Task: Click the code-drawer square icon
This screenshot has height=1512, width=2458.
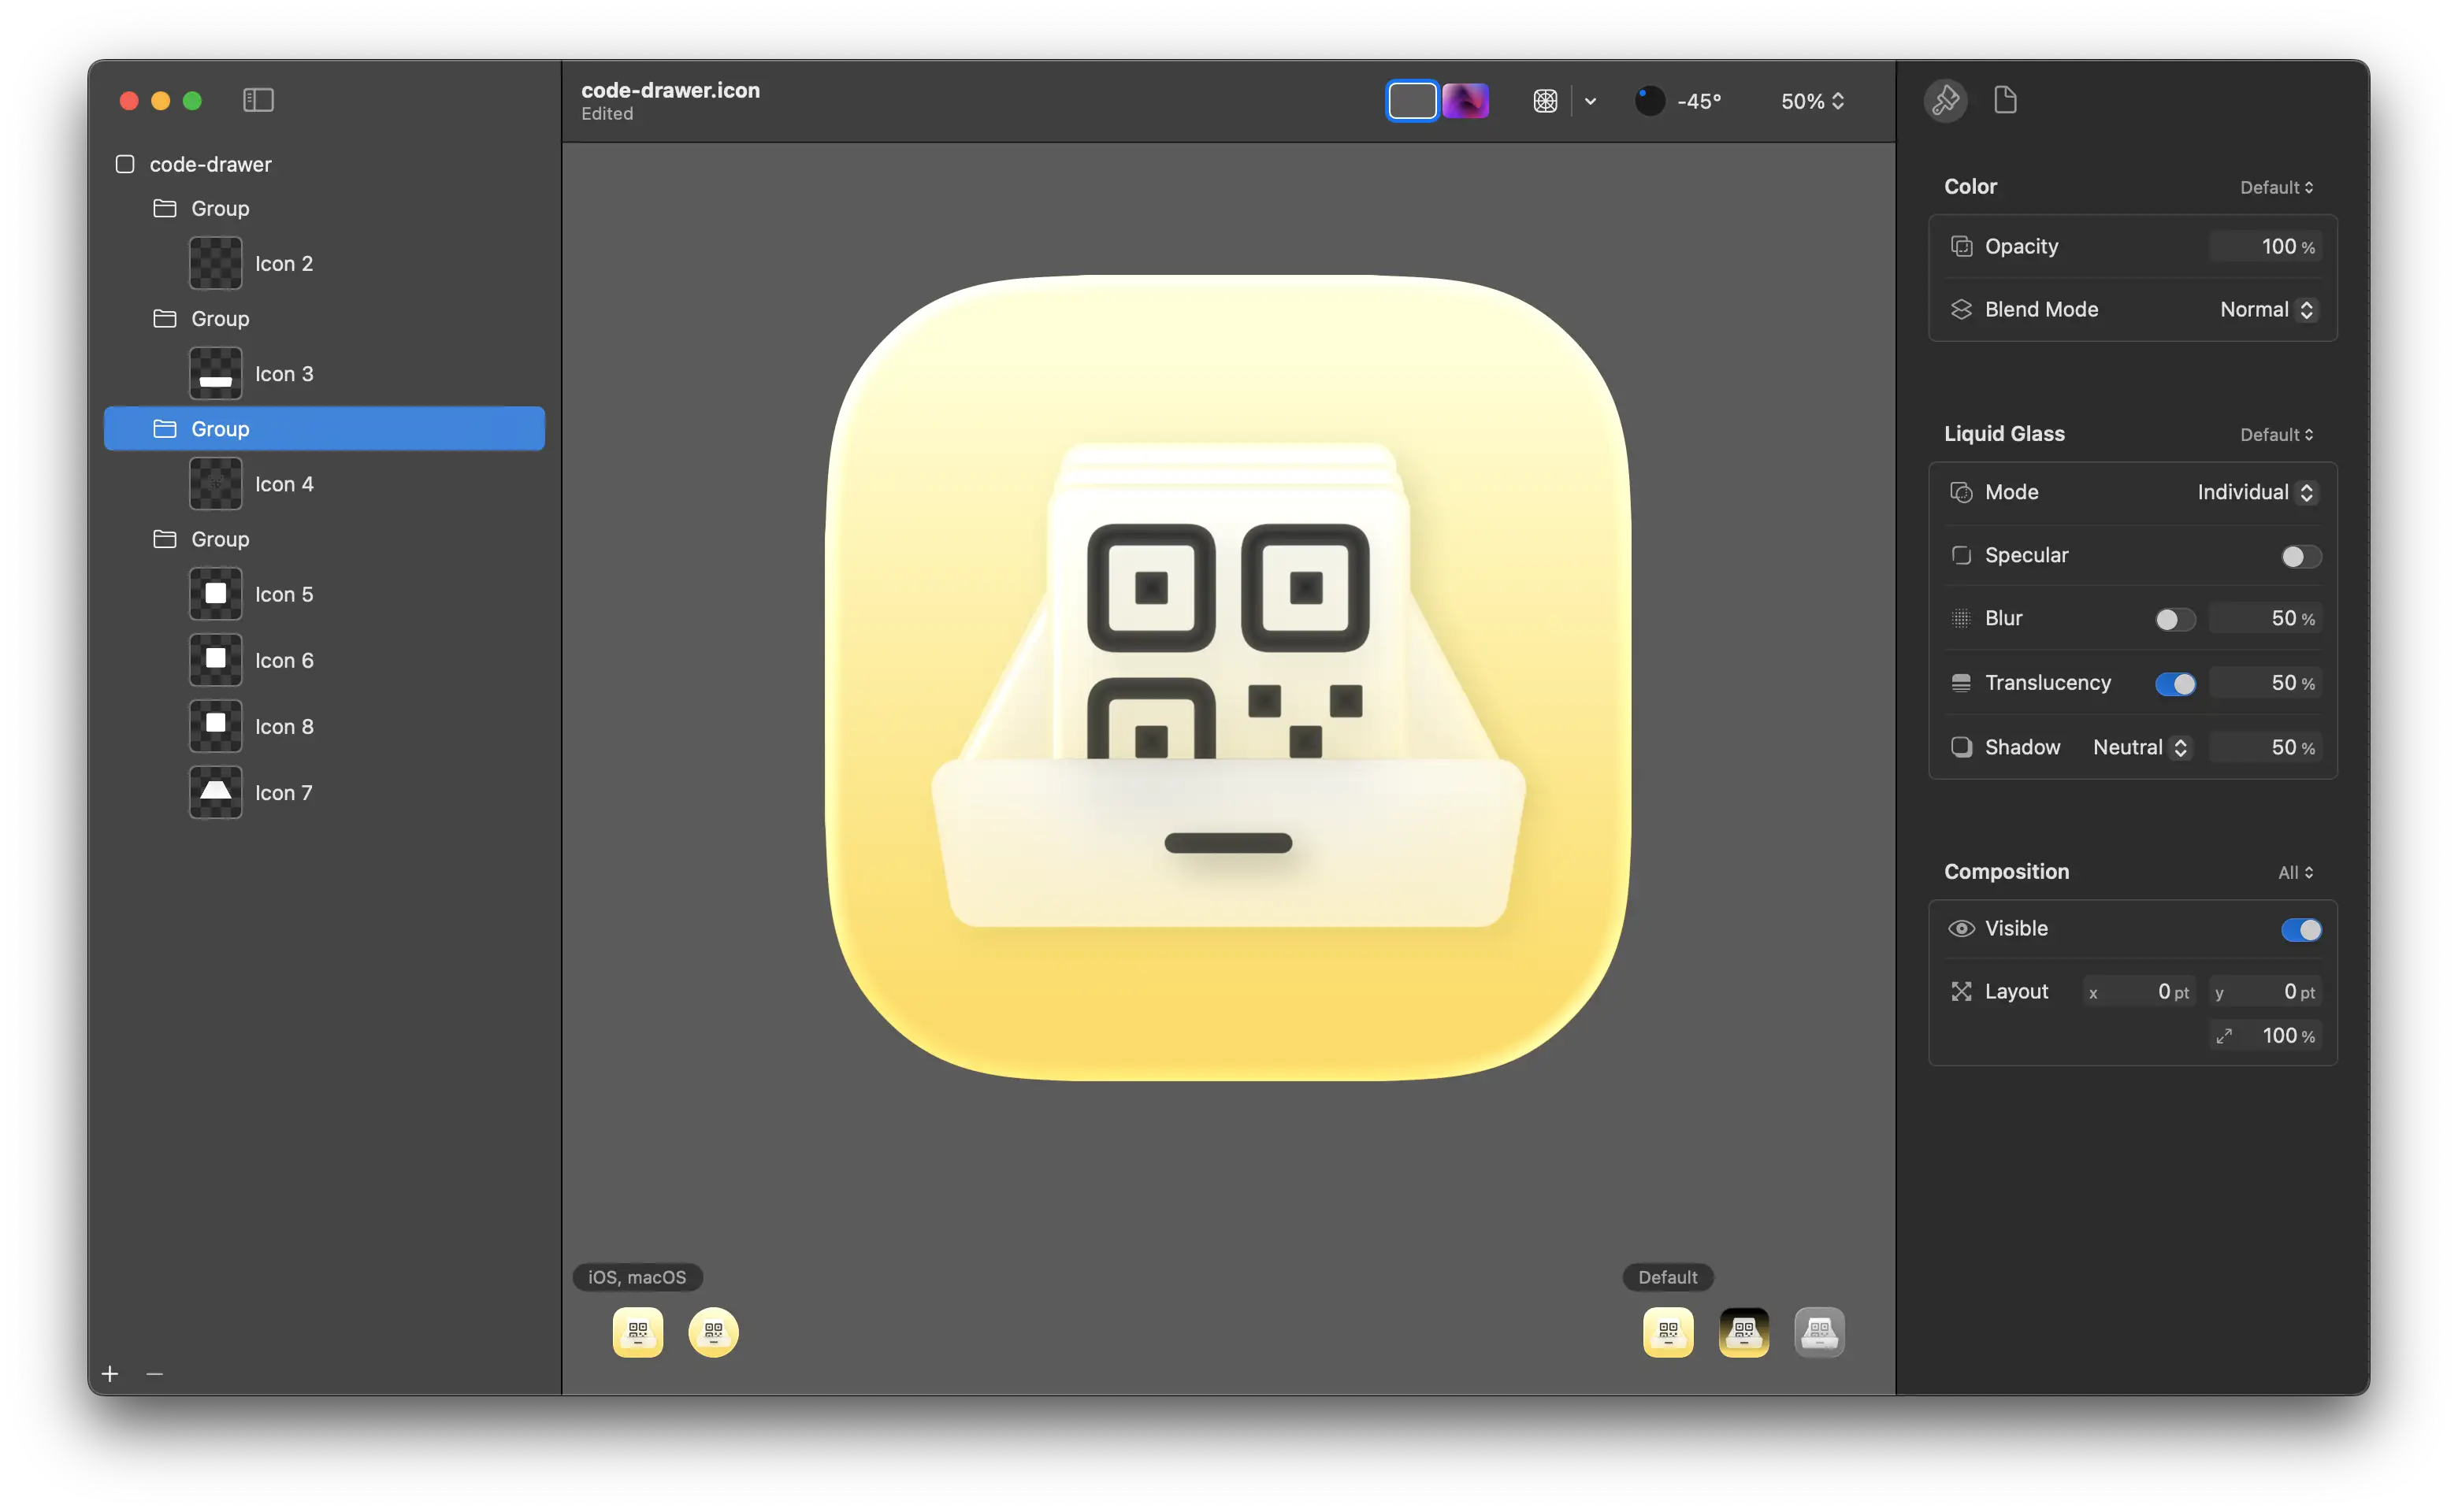Action: pyautogui.click(x=125, y=164)
